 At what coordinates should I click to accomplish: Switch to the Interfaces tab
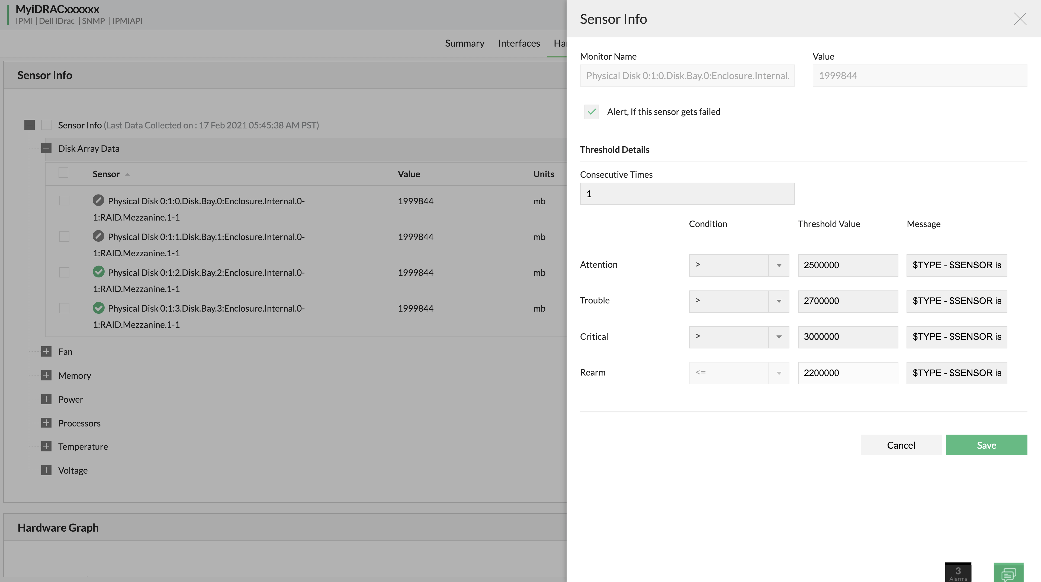coord(519,43)
